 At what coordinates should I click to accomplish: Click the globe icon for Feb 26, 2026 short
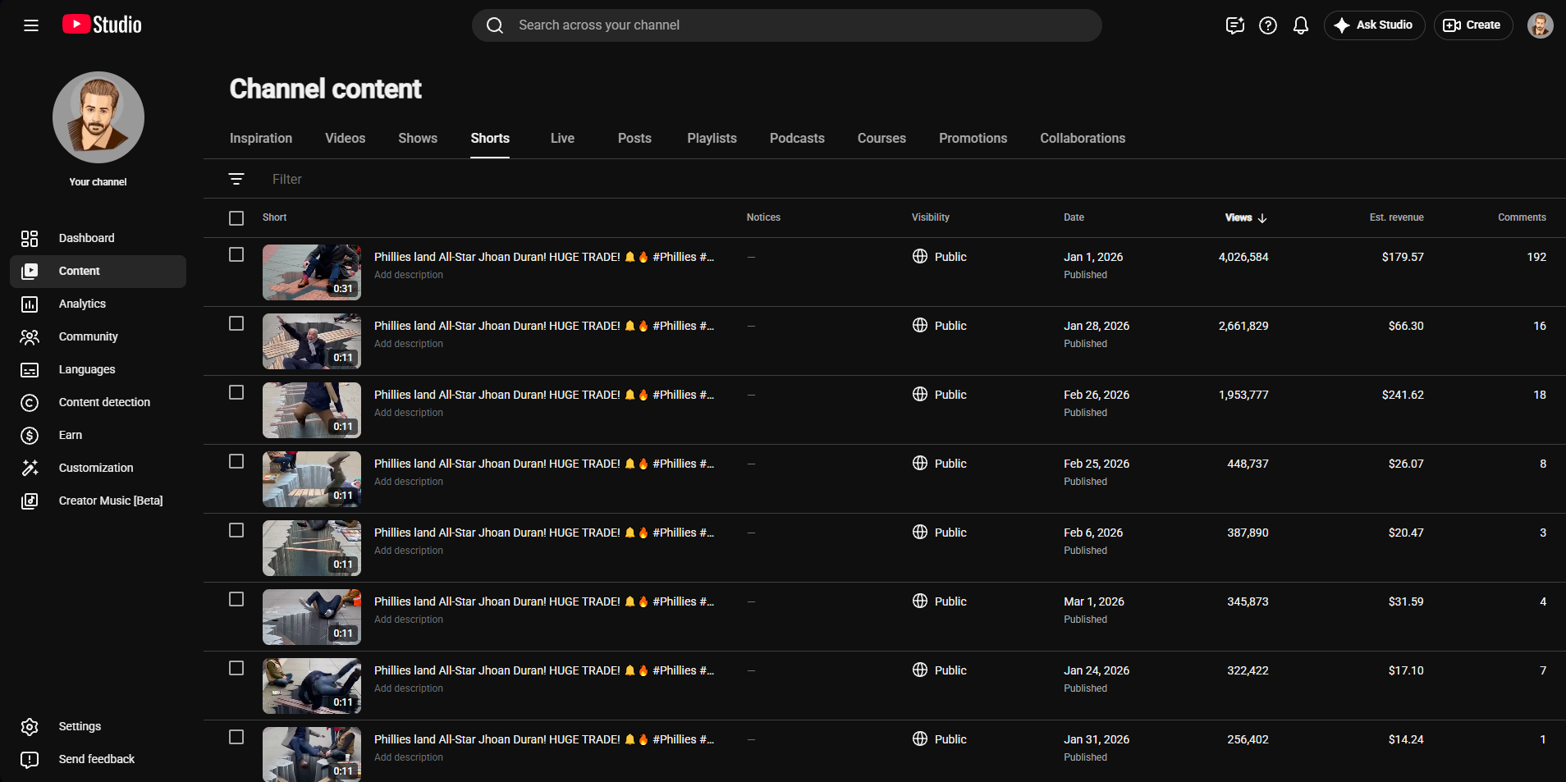pos(920,394)
